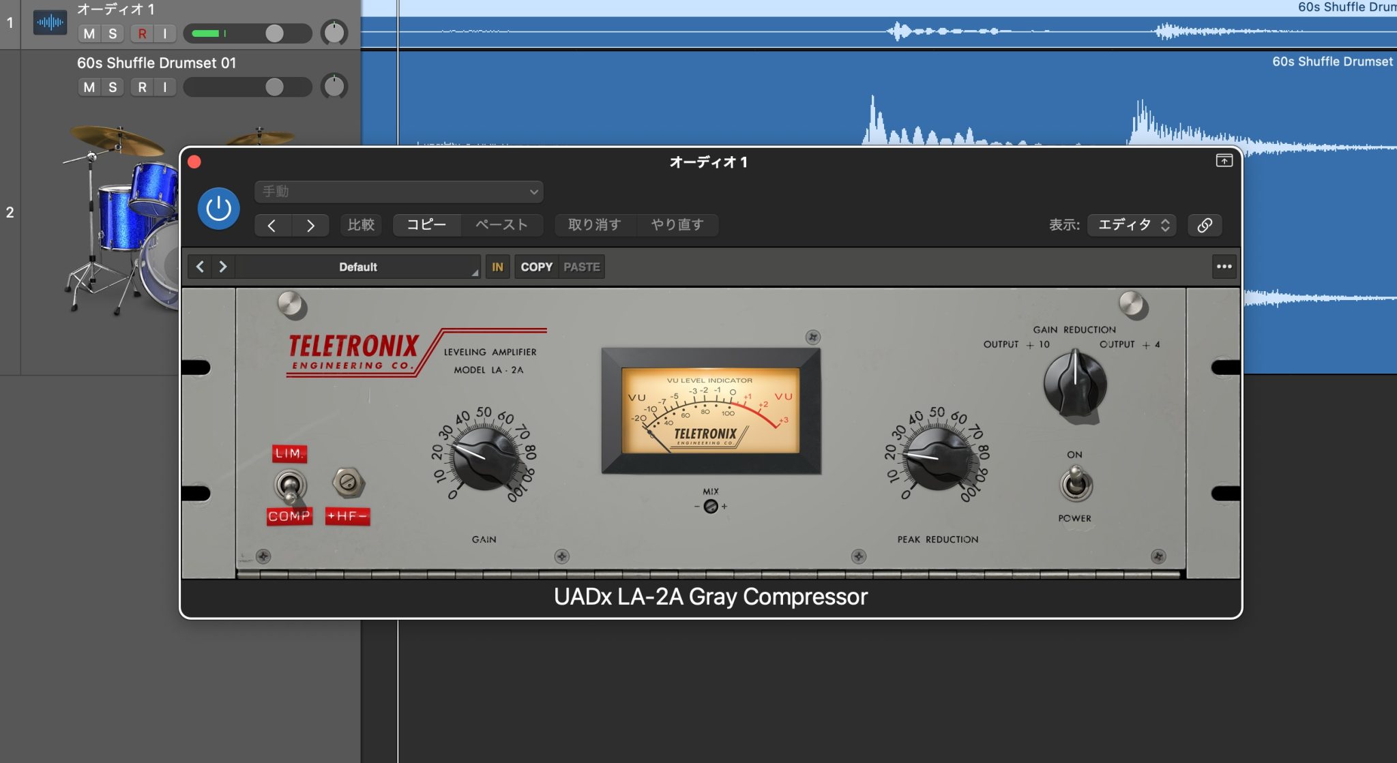Click the right arrow in the Default preset bar
The image size is (1397, 763).
[222, 267]
